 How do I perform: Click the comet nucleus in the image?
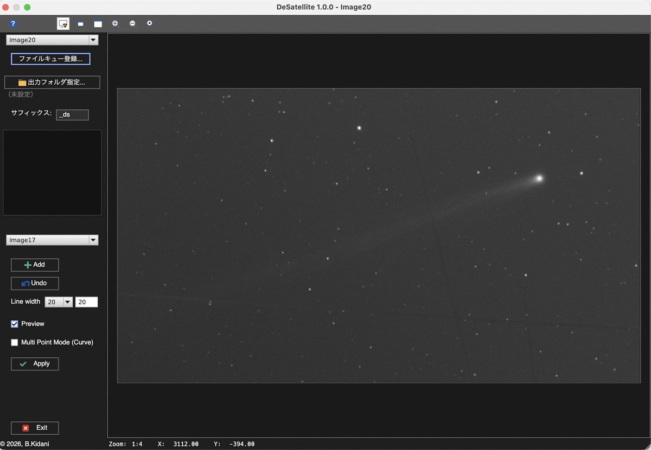[x=539, y=178]
